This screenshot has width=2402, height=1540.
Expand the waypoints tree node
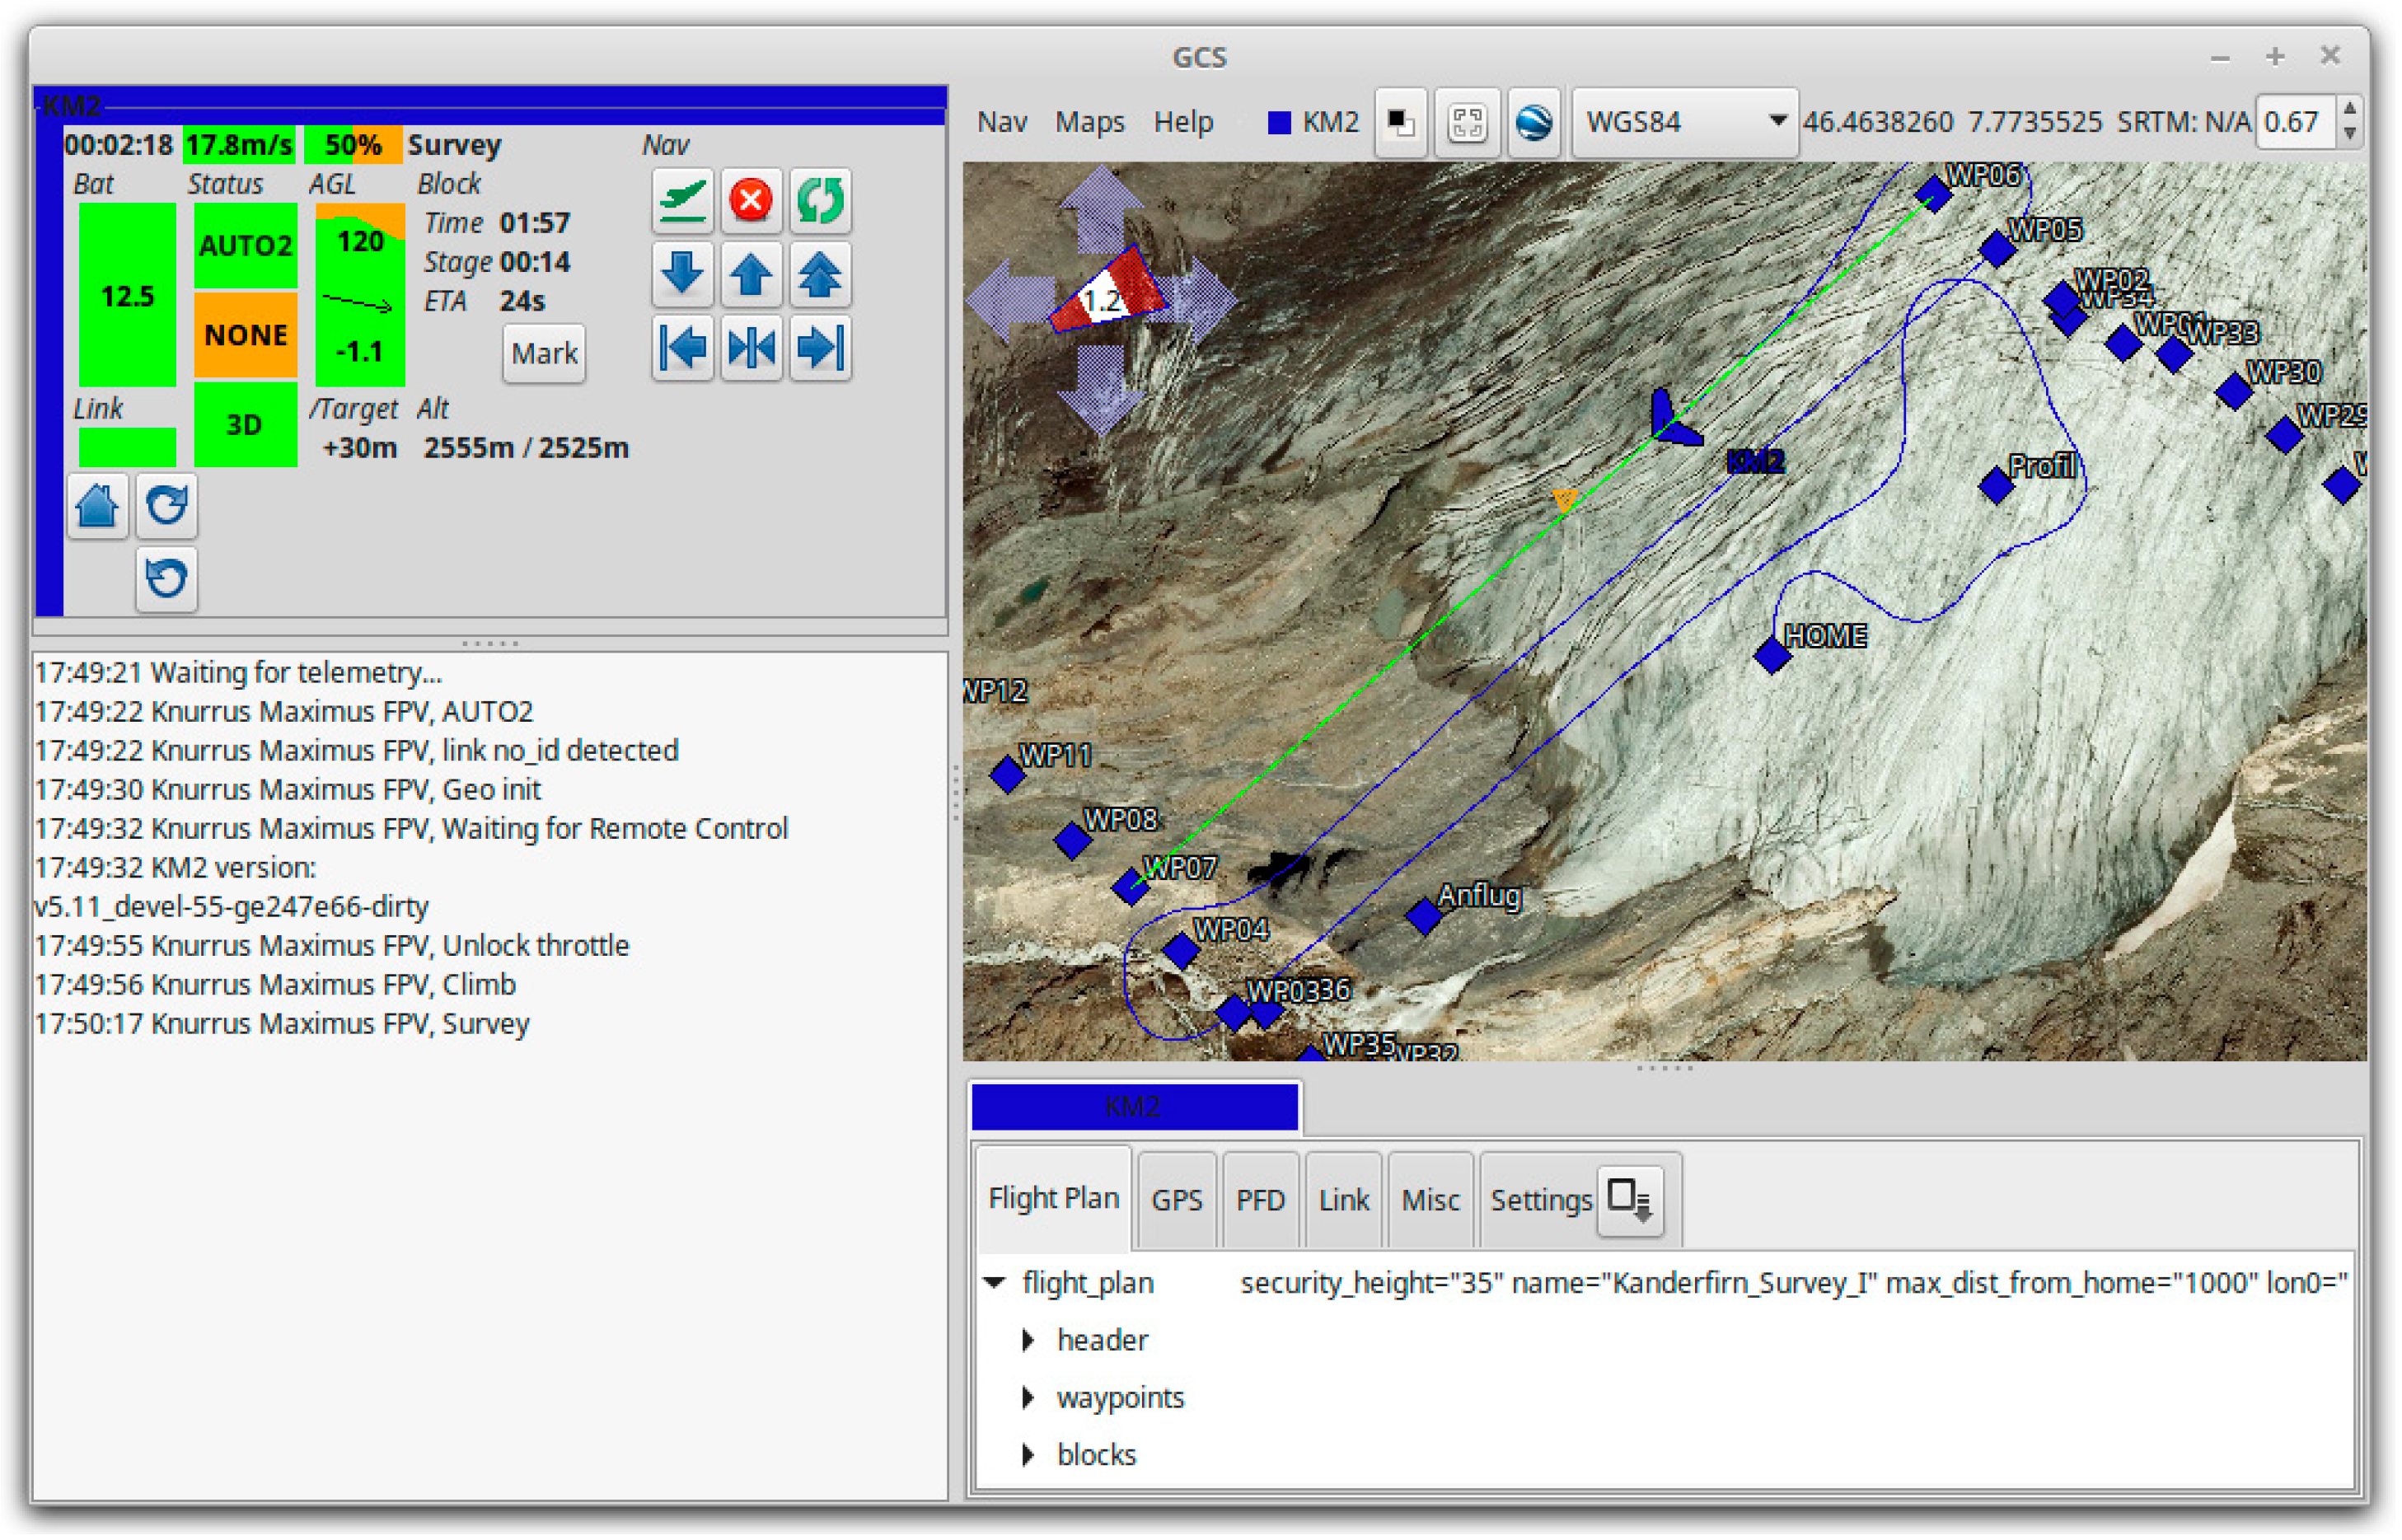click(1029, 1399)
